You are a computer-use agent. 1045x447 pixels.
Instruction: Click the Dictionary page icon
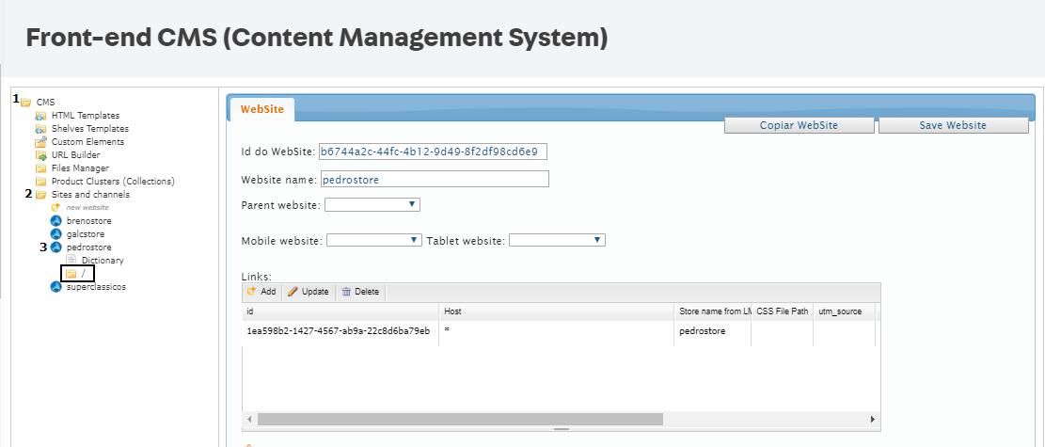click(71, 261)
